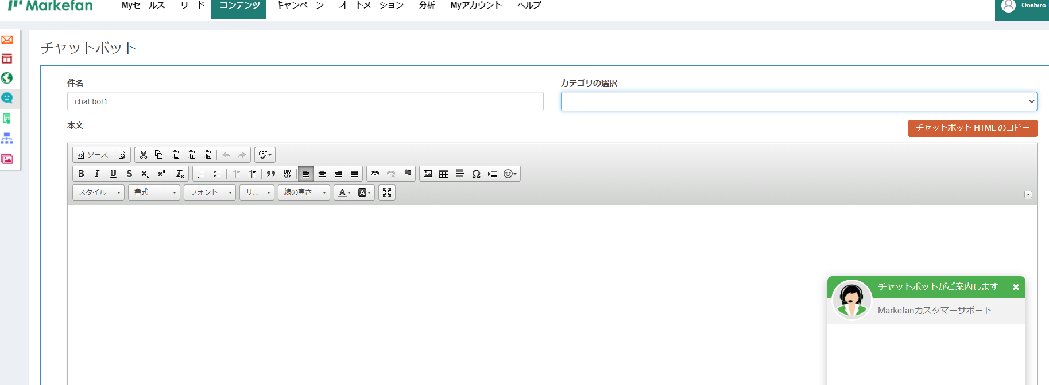Increase the indent
The height and width of the screenshot is (385, 1049).
tap(252, 174)
